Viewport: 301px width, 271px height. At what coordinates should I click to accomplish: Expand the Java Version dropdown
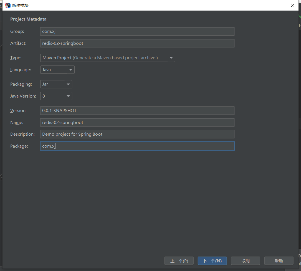click(x=56, y=96)
